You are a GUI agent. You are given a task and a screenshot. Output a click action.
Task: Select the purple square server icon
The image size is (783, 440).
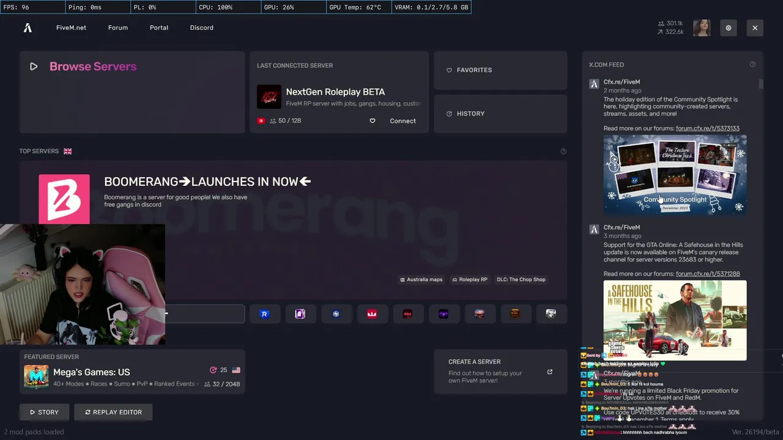point(300,313)
